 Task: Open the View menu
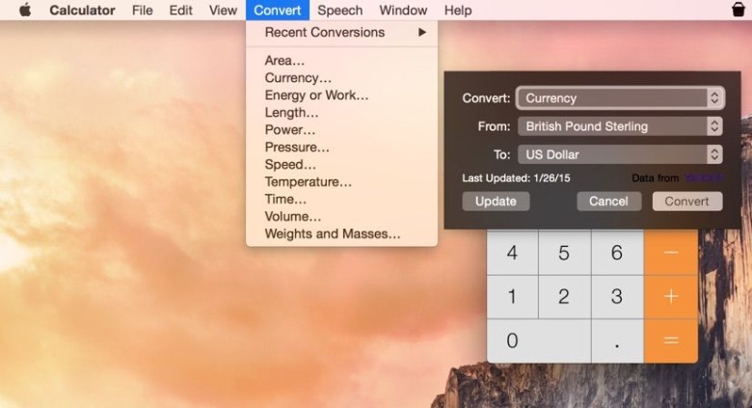tap(223, 10)
